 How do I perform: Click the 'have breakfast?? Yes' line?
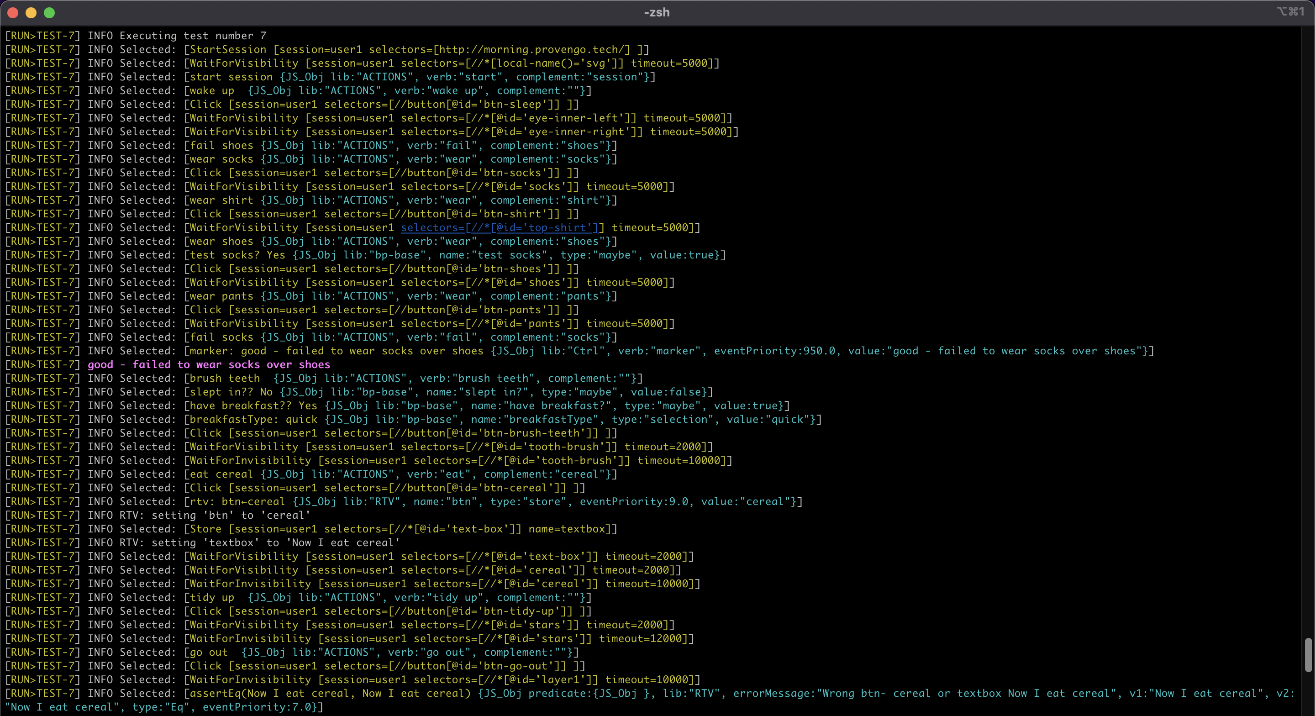pyautogui.click(x=398, y=406)
